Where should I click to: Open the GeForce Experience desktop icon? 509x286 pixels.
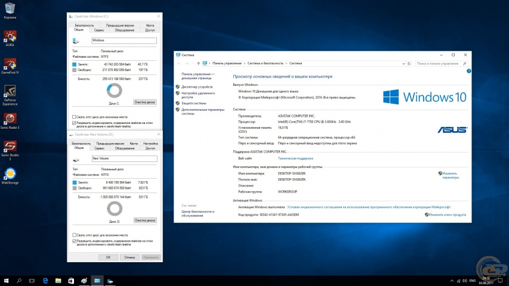[10, 95]
